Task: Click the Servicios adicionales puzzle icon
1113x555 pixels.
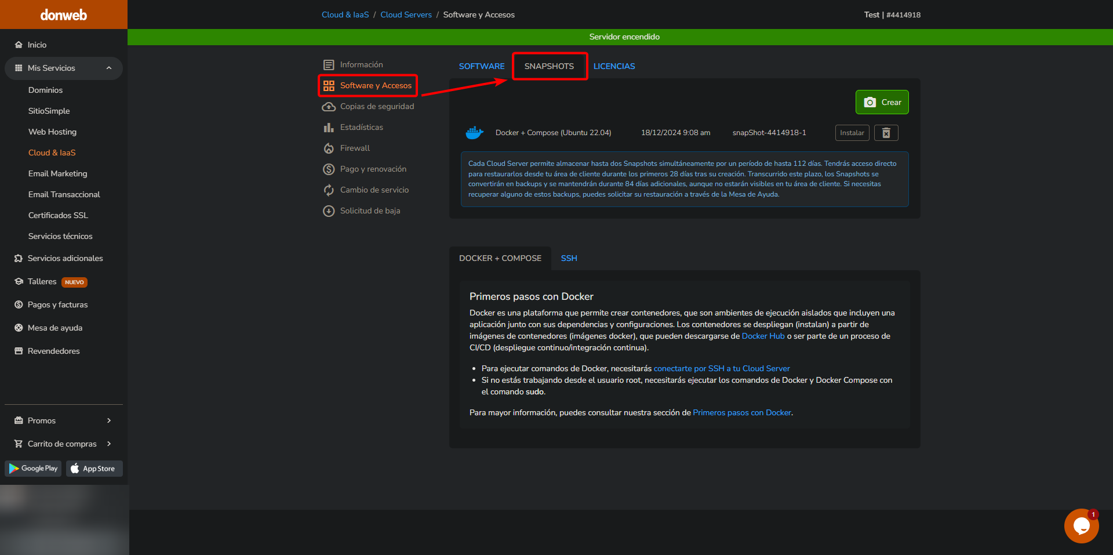Action: (19, 258)
